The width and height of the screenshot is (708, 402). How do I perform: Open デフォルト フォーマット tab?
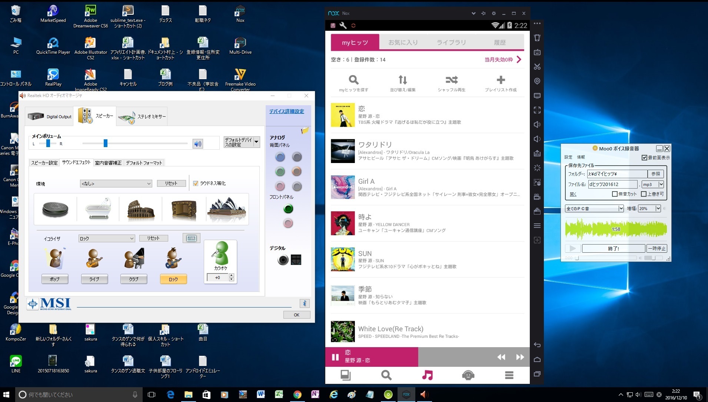(x=144, y=163)
